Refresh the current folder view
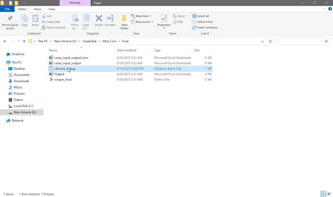 (x=271, y=41)
